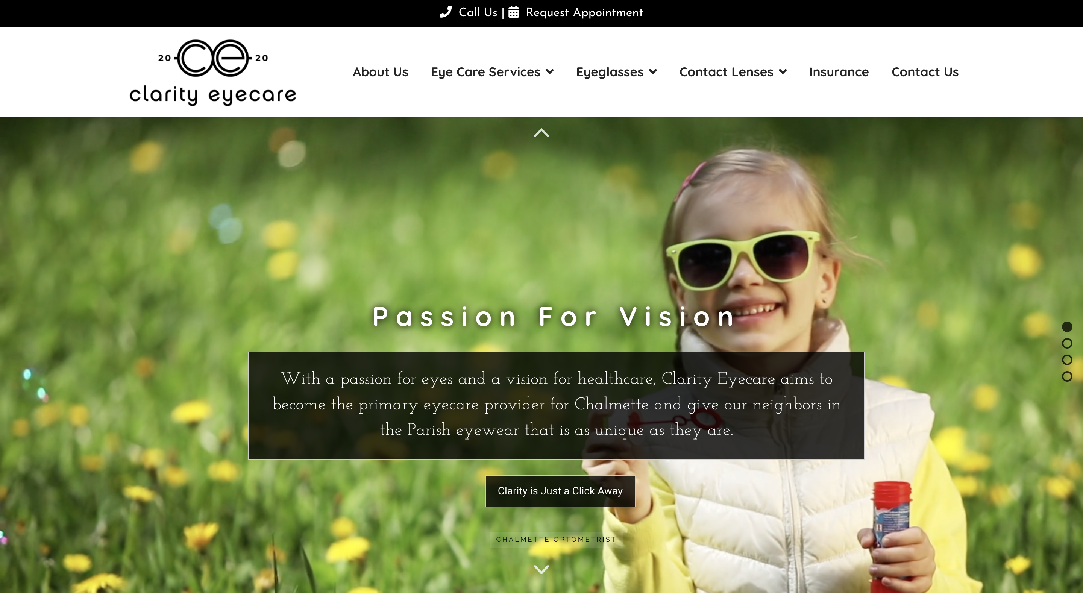Click the Request Appointment link

[x=584, y=12]
